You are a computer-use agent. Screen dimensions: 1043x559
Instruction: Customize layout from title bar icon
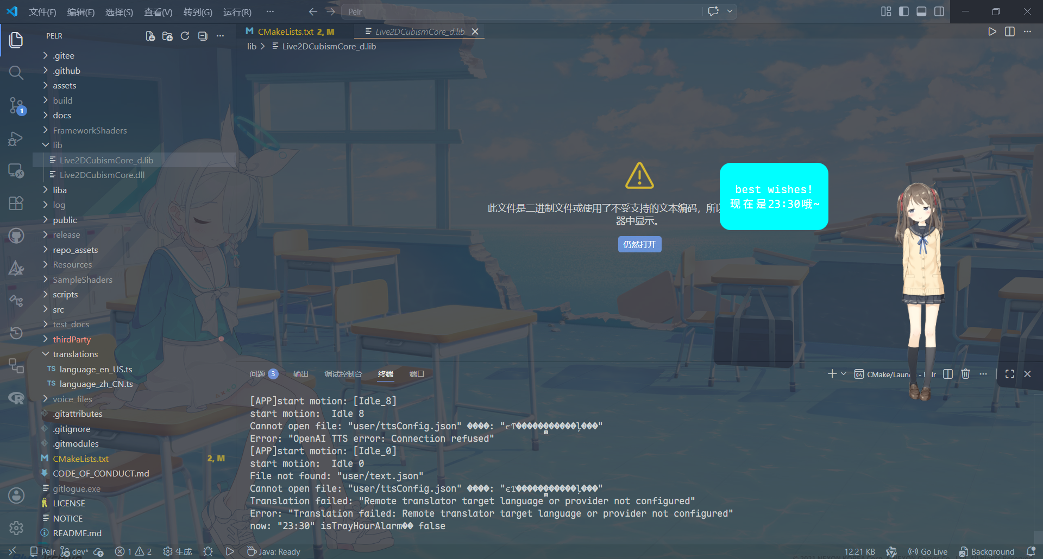(886, 11)
